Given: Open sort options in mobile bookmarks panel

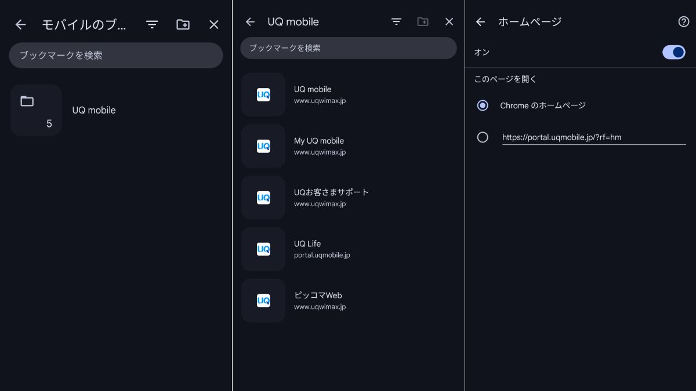Looking at the screenshot, I should [x=152, y=24].
